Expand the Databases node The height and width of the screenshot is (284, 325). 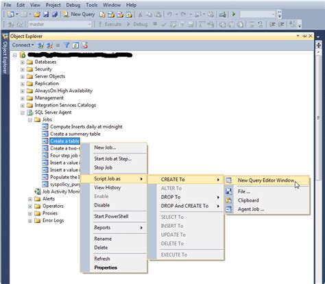click(23, 62)
